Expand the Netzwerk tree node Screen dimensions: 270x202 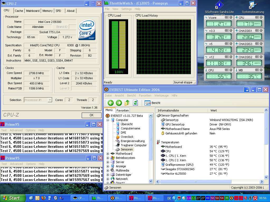[108, 179]
